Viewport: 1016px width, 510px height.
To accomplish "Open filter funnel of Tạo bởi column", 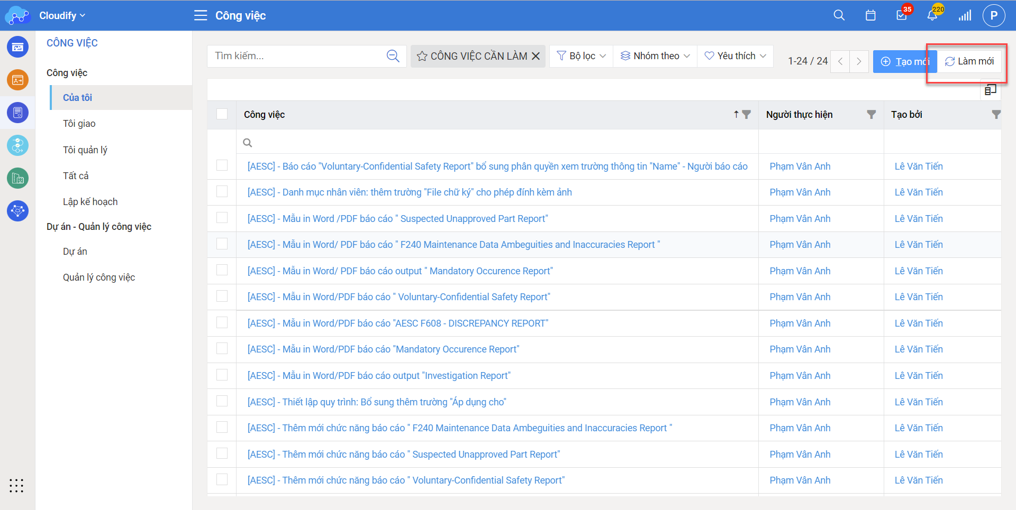I will pyautogui.click(x=996, y=114).
